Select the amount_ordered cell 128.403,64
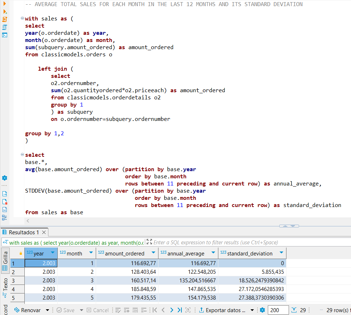Image resolution: width=351 pixels, height=315 pixels. click(127, 272)
